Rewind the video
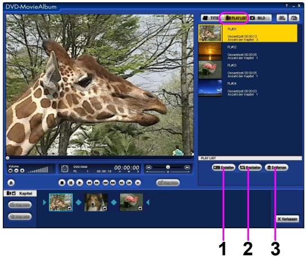This screenshot has width=306, height=257. (x=89, y=183)
